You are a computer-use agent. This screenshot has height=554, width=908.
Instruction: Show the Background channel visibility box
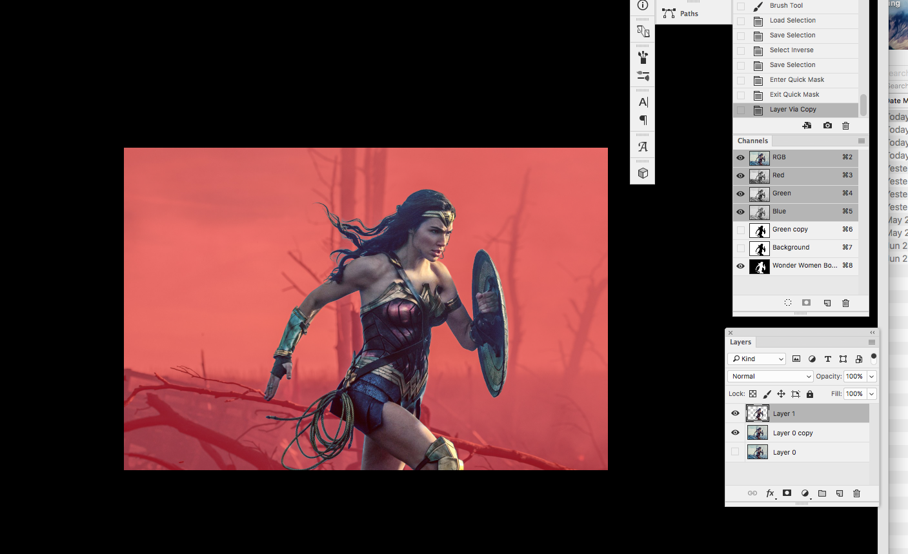coord(740,248)
